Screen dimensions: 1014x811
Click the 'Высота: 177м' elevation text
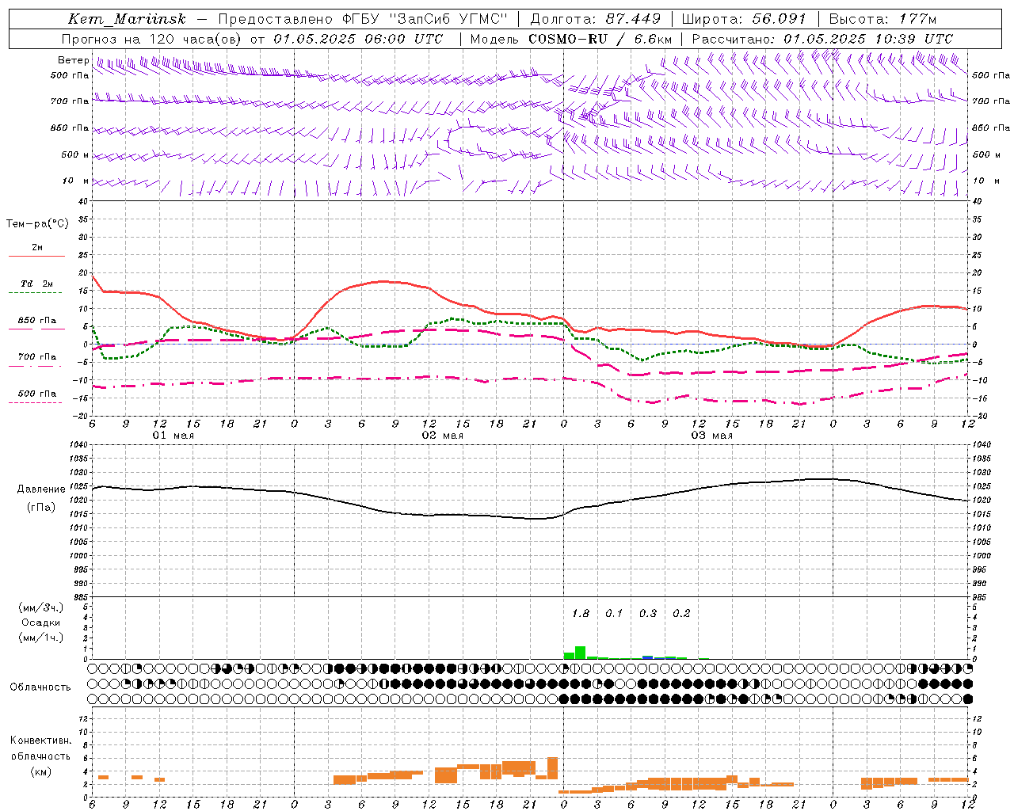[x=882, y=19]
